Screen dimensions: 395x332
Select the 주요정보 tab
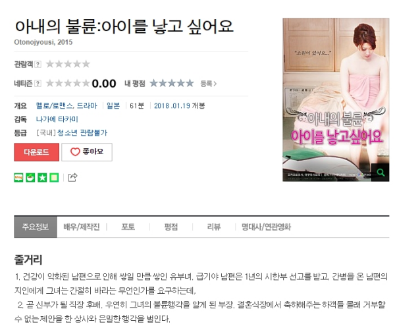click(x=36, y=227)
